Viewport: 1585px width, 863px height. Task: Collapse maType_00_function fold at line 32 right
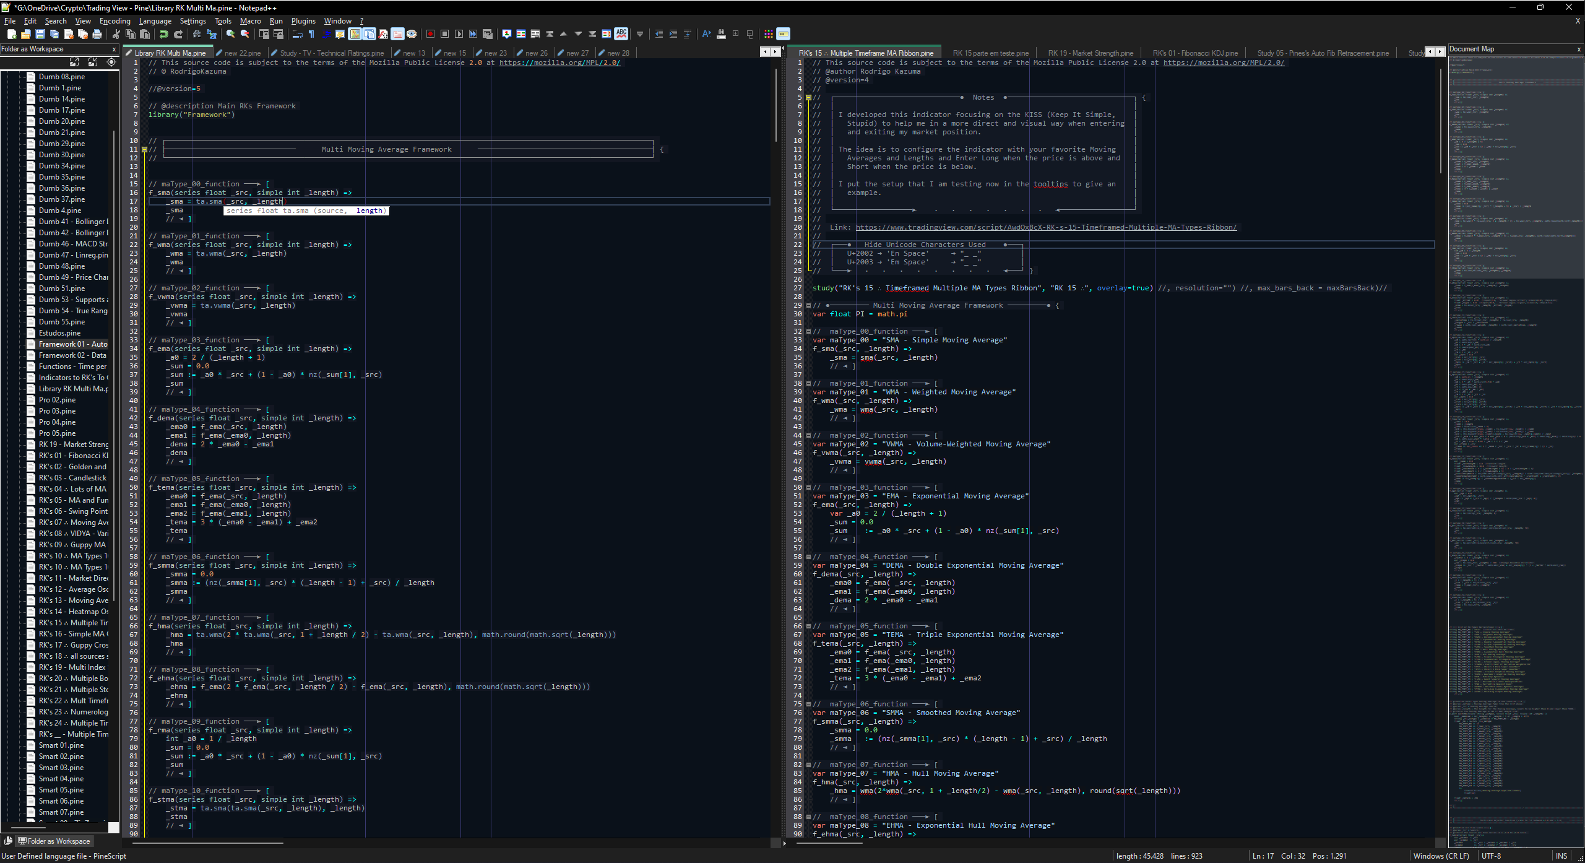coord(808,331)
